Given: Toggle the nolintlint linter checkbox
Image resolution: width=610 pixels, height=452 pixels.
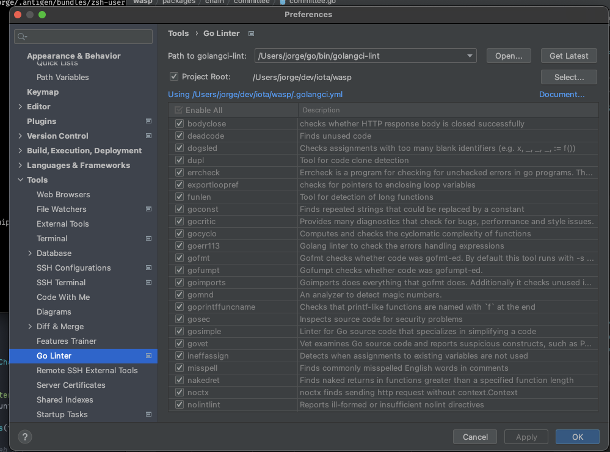Looking at the screenshot, I should point(180,404).
